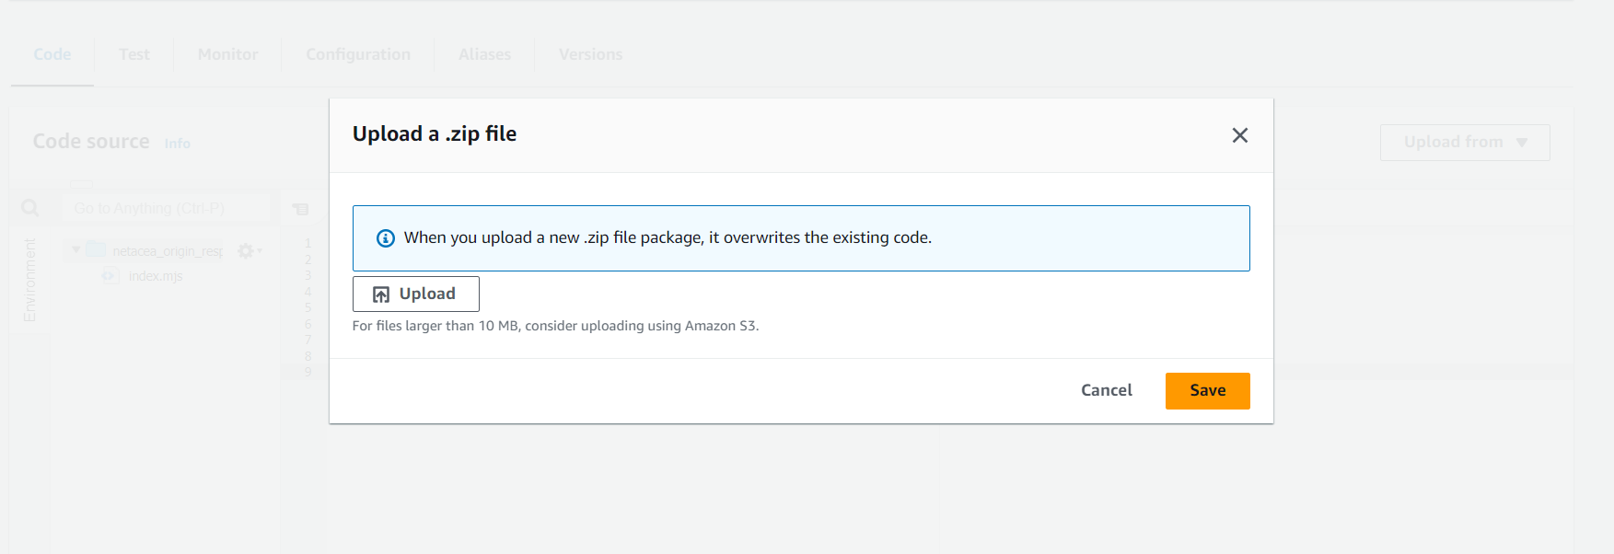Click the Upload button to choose file
The width and height of the screenshot is (1614, 554).
click(415, 294)
